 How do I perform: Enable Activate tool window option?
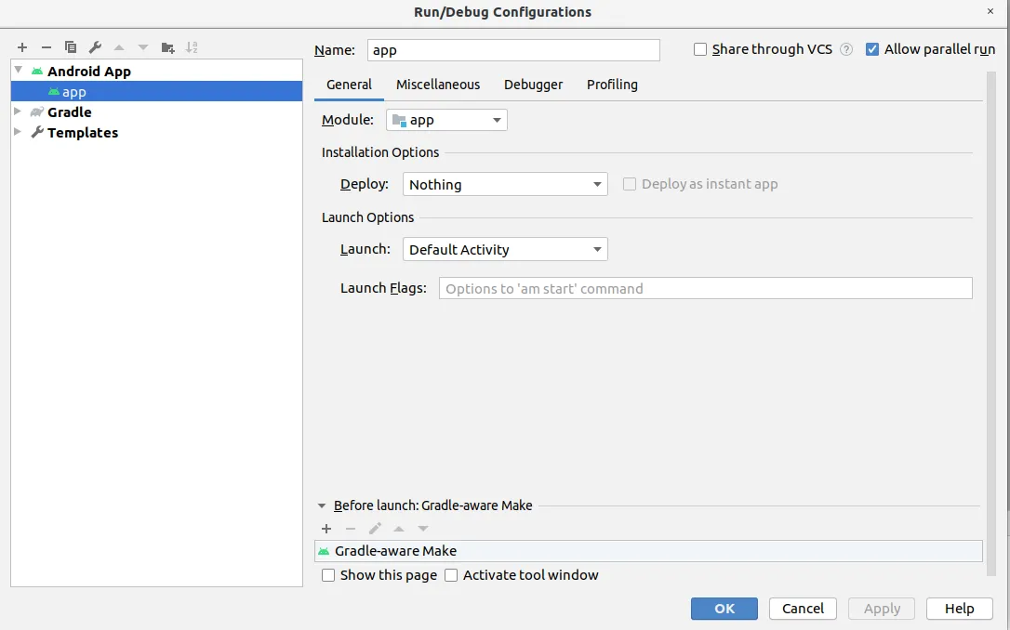(451, 575)
